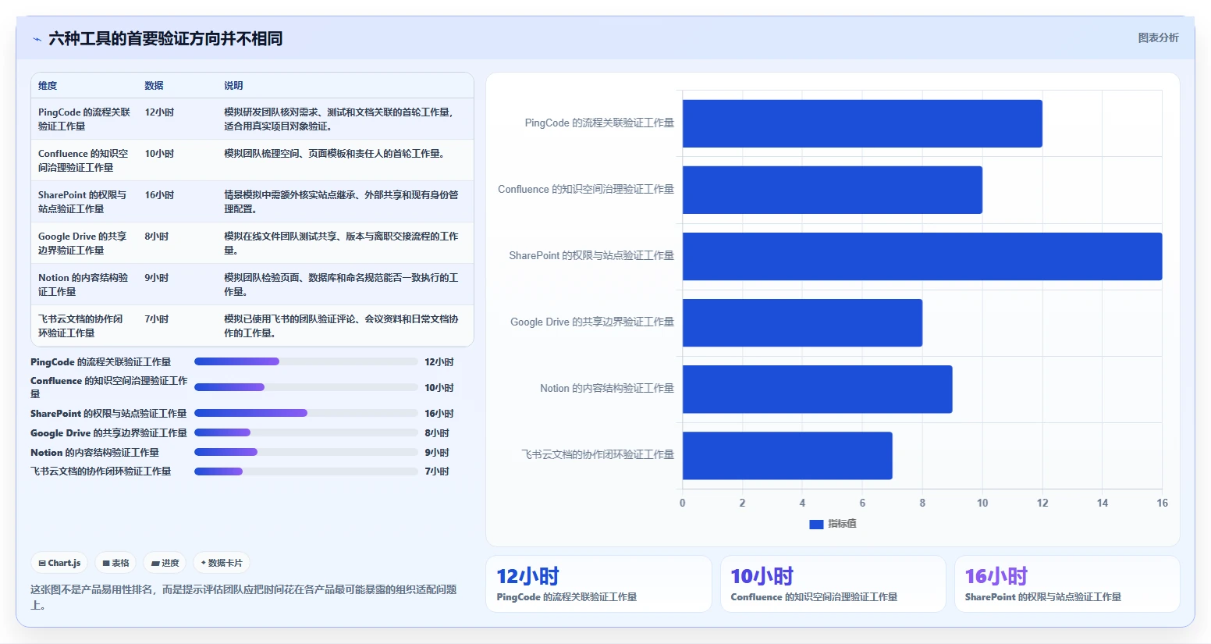1211x644 pixels.
Task: Click the 数据 table column header
Action: [x=154, y=86]
